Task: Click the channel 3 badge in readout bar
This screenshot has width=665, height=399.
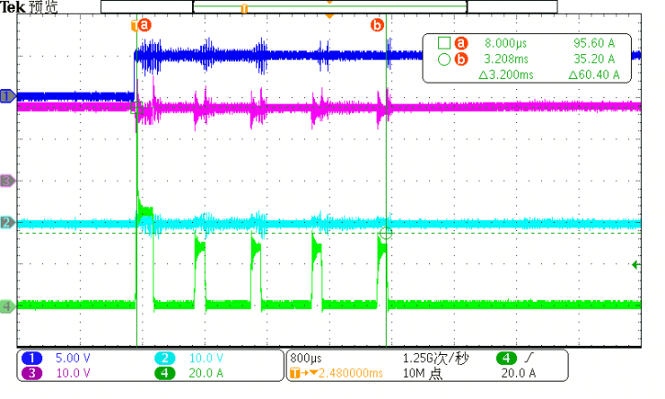Action: (x=32, y=373)
